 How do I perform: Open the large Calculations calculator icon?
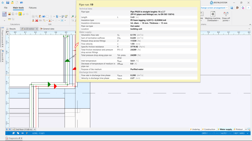4,14
